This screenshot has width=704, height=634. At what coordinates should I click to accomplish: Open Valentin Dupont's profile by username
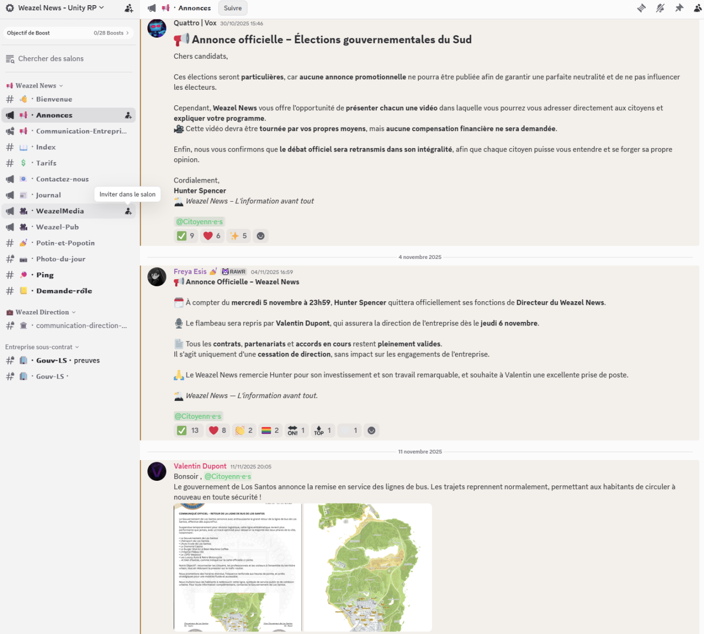point(200,466)
